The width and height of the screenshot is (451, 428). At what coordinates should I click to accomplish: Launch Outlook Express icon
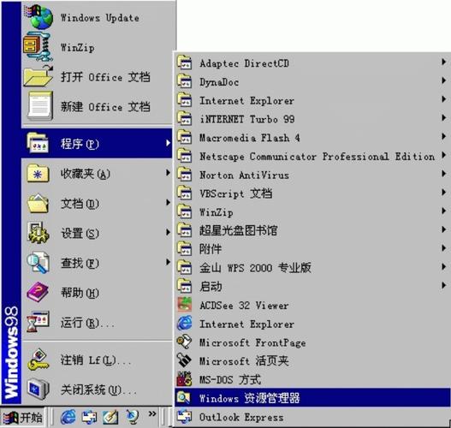click(x=184, y=417)
